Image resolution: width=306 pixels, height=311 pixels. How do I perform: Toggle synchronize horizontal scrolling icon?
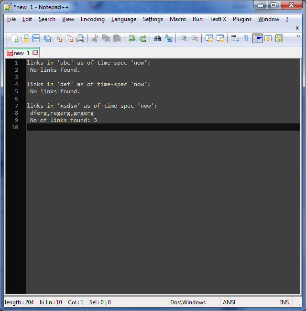pos(220,38)
